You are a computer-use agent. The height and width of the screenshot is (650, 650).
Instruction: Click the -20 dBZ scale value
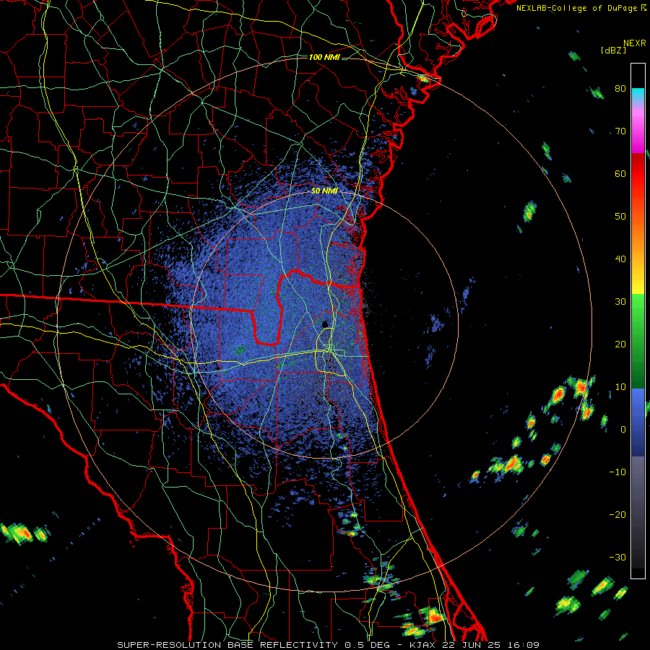pos(617,514)
